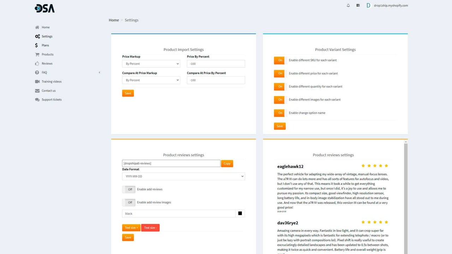Click the Text size + button

click(x=131, y=228)
